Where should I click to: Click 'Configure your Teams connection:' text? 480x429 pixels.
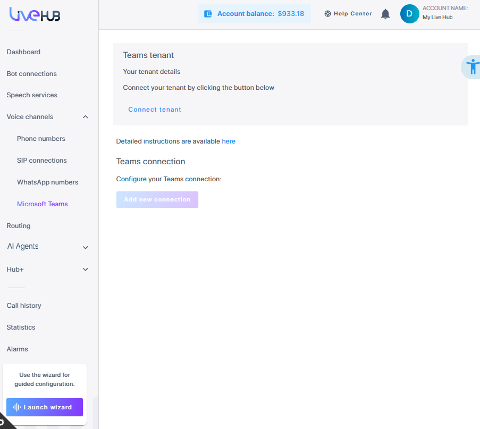[169, 179]
